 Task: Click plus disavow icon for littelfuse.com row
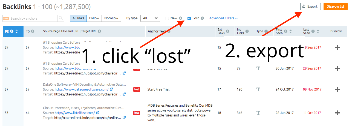click(338, 113)
